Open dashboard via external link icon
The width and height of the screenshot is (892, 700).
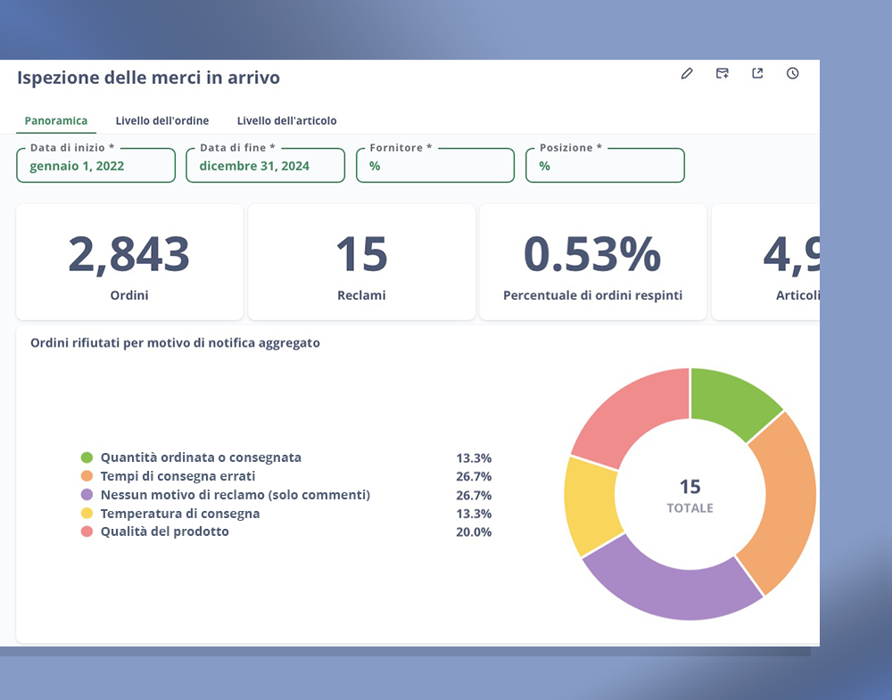pyautogui.click(x=757, y=74)
